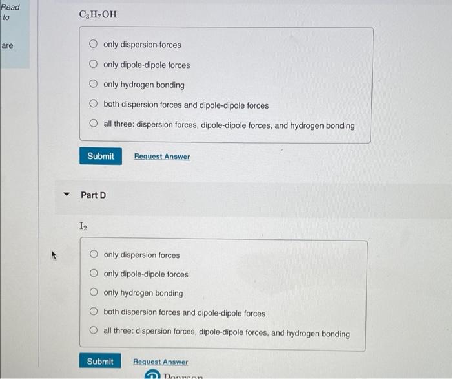
Task: Select 'only dispersion forces' for I2
Action: (94, 254)
